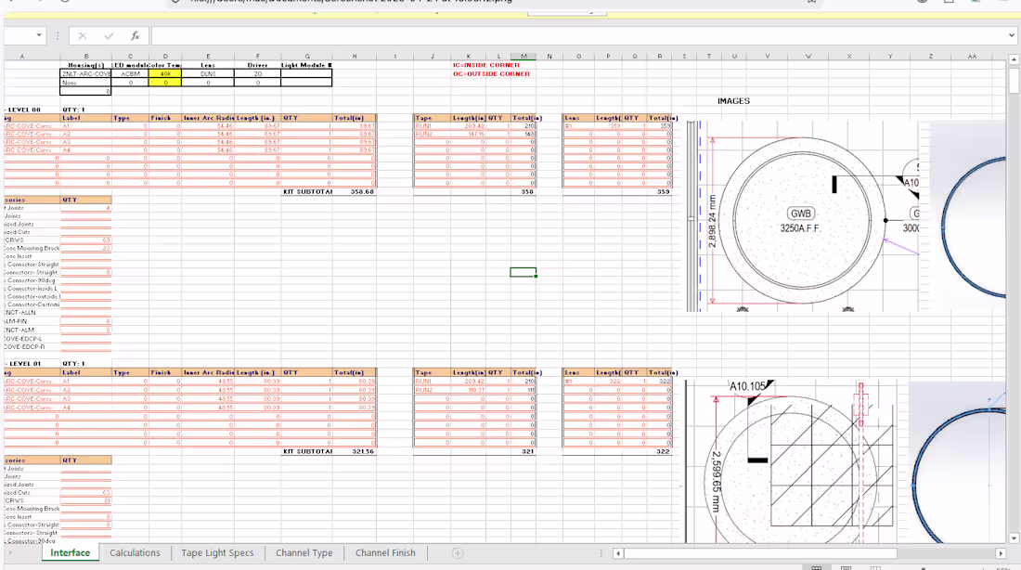Switch to the Calculations sheet tab
Viewport: 1021px width, 570px height.
coord(135,552)
